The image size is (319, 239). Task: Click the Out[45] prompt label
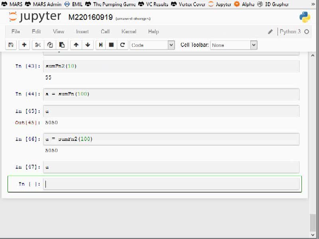[28, 123]
